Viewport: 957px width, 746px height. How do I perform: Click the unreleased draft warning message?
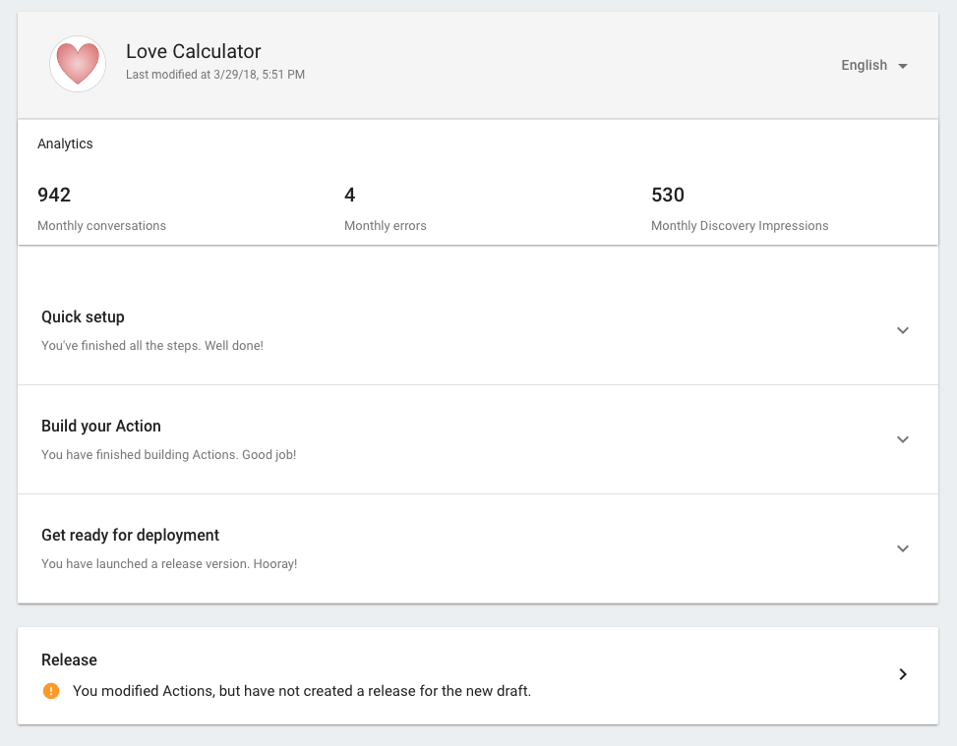coord(301,691)
